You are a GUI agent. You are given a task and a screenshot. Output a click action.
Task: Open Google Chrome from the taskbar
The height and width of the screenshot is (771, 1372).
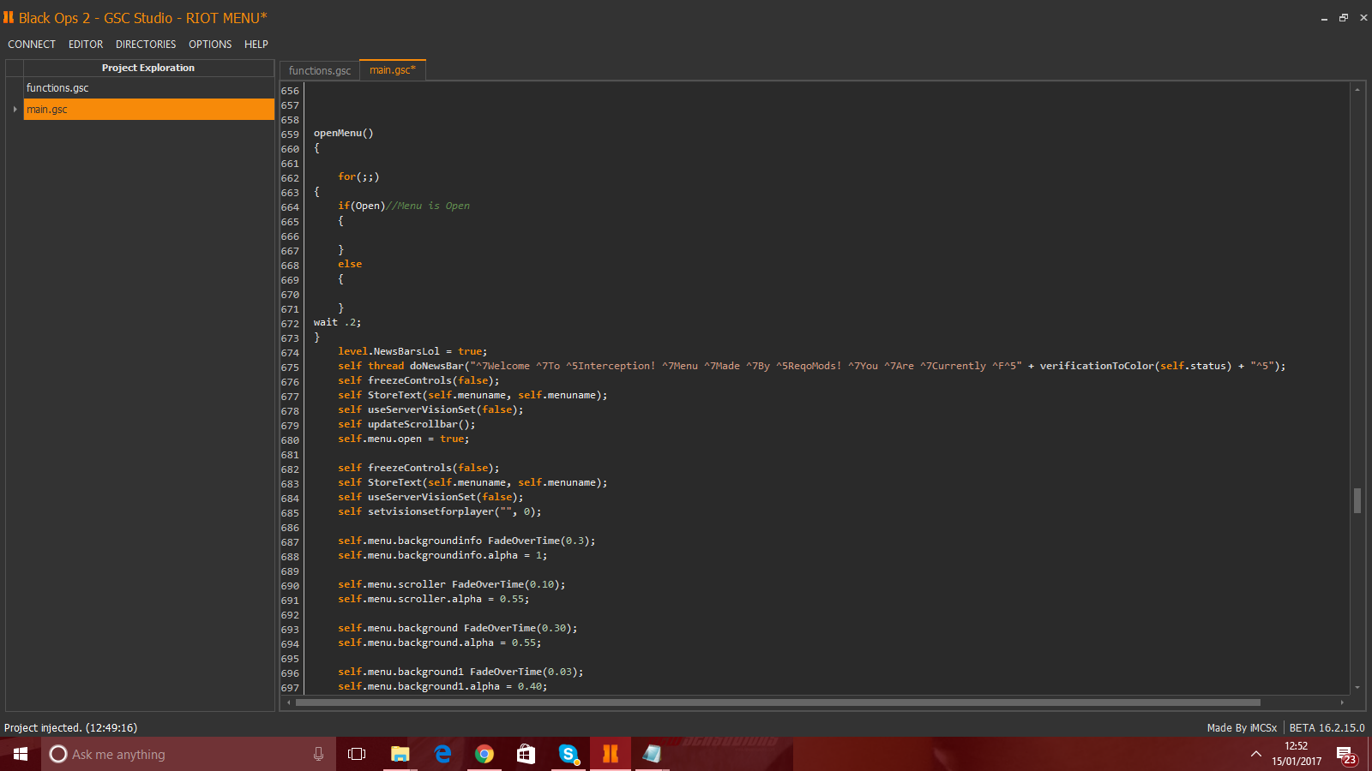[x=484, y=754]
